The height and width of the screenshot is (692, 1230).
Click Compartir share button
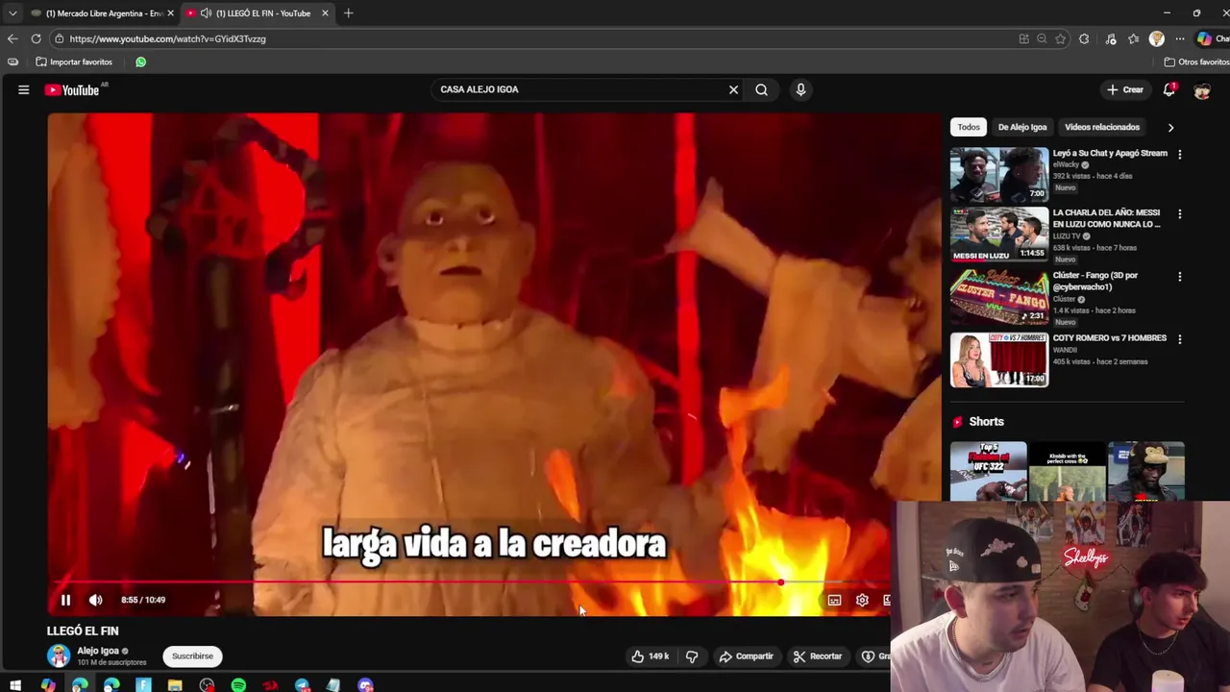[747, 656]
